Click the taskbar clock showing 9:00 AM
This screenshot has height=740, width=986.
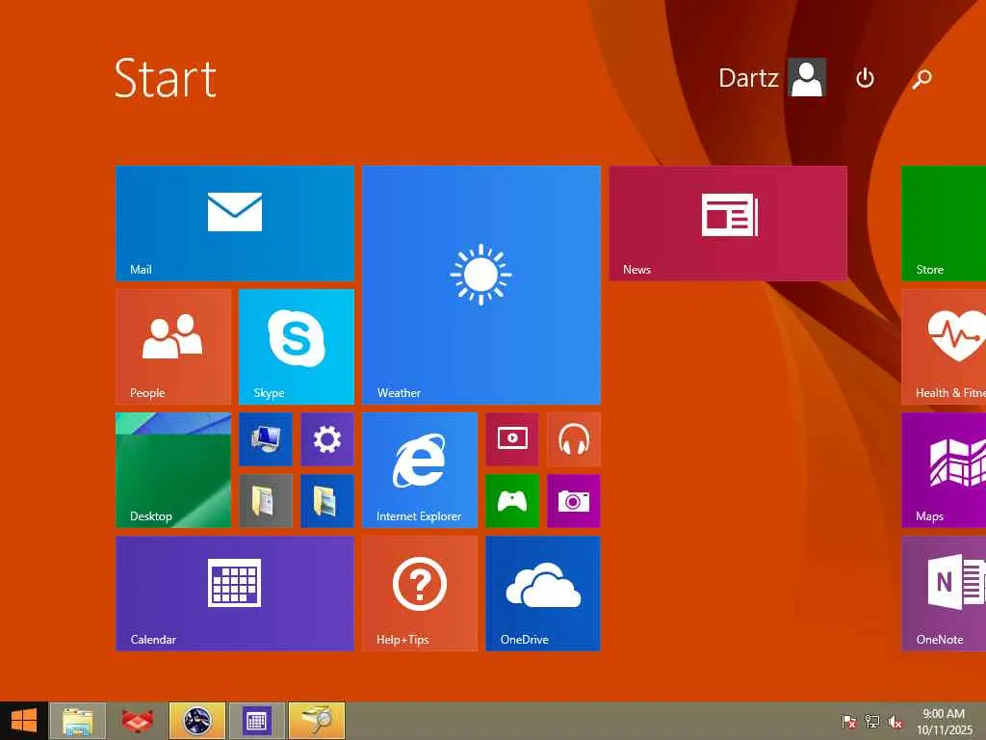944,721
